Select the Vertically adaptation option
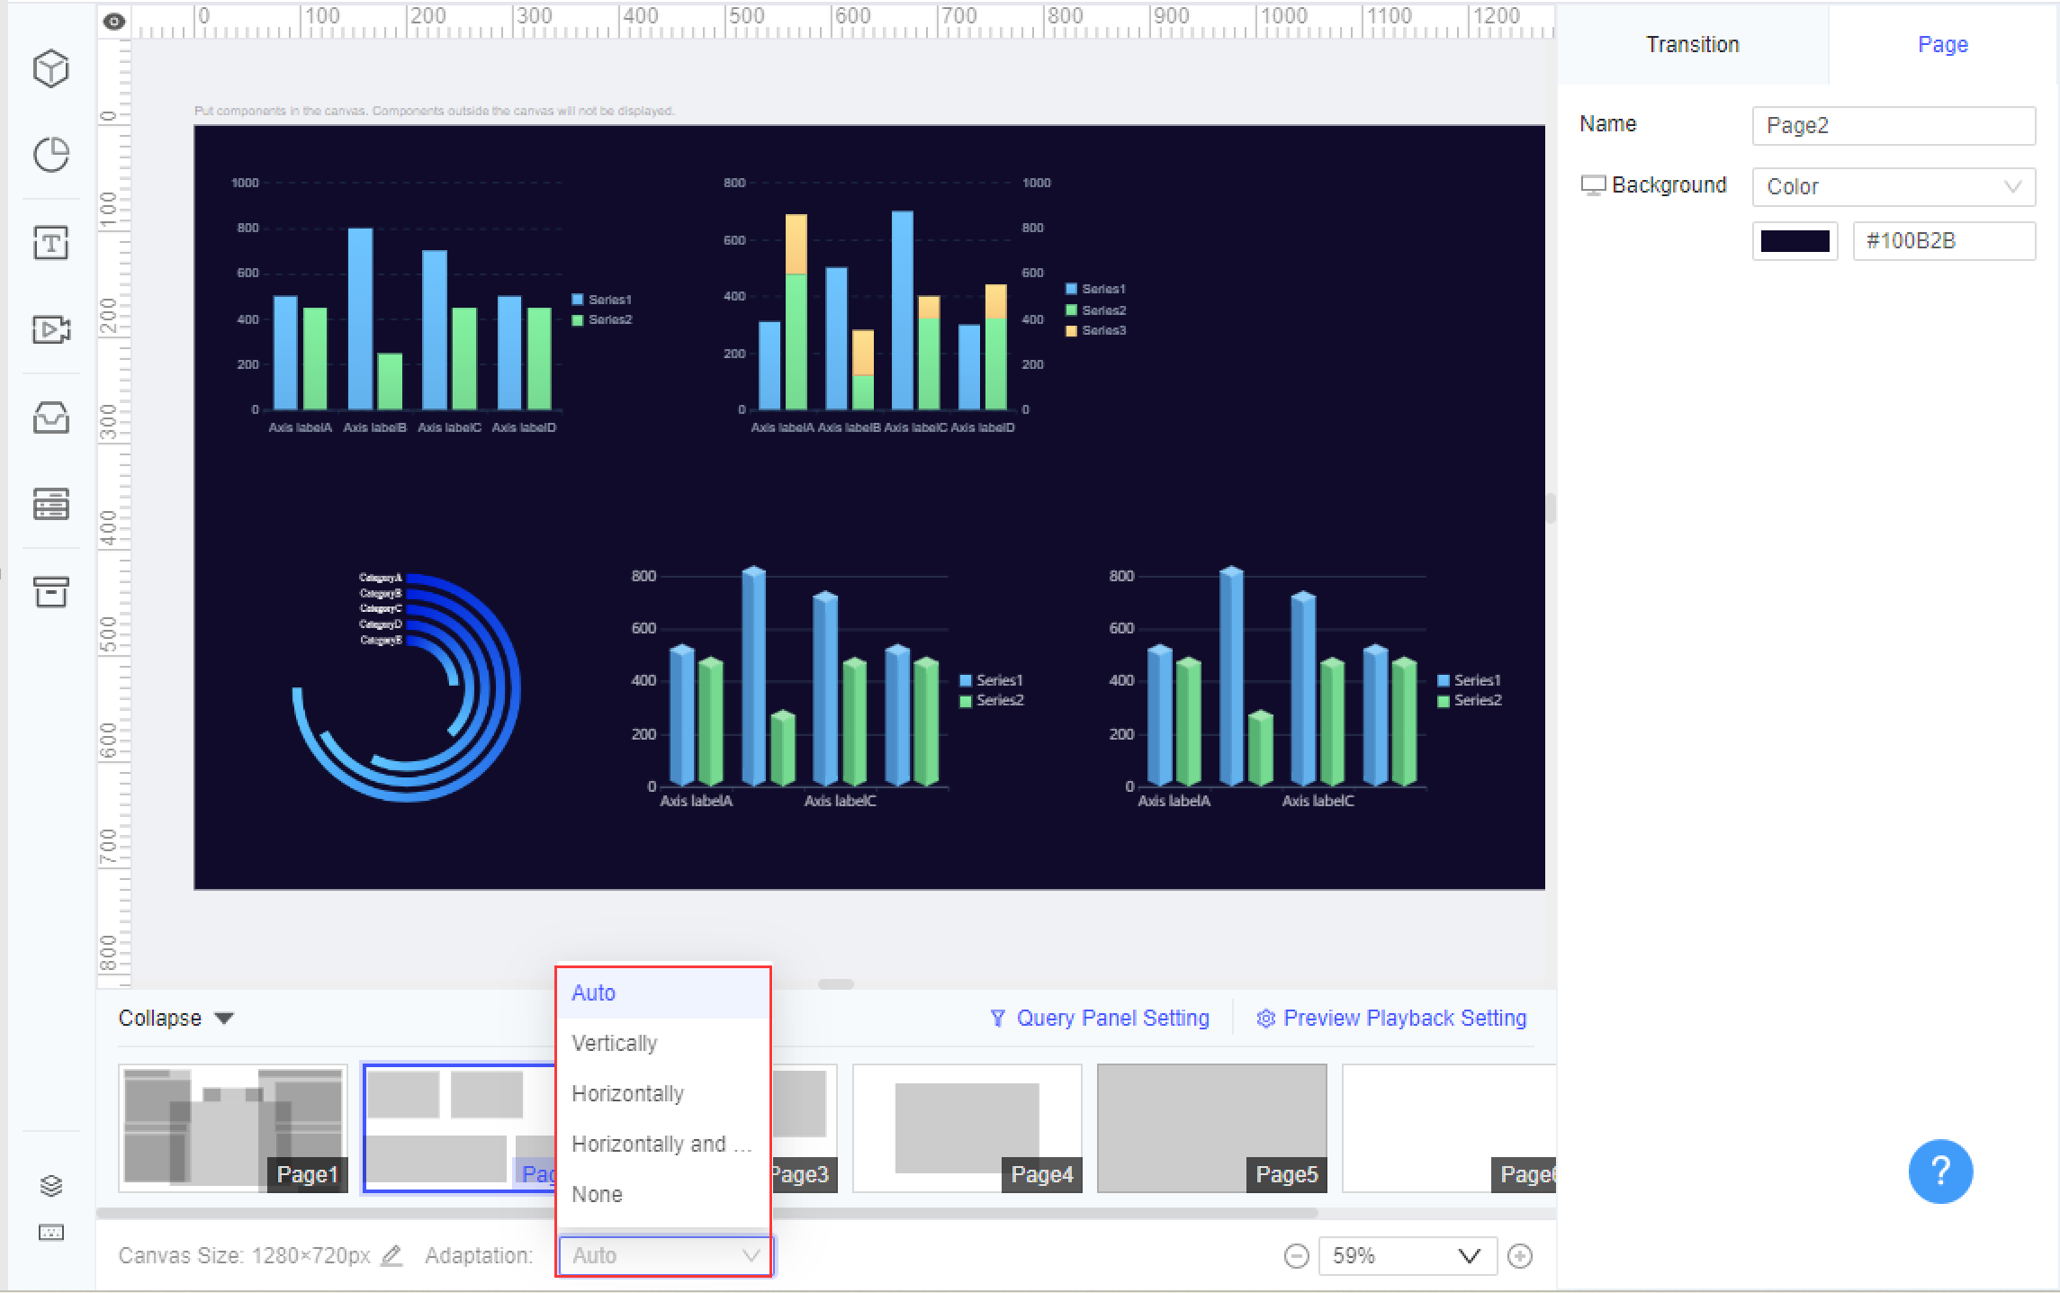 pyautogui.click(x=615, y=1043)
